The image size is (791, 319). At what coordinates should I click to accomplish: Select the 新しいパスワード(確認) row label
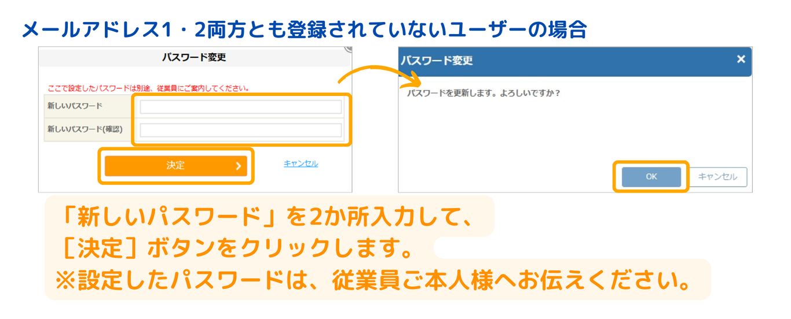point(85,129)
